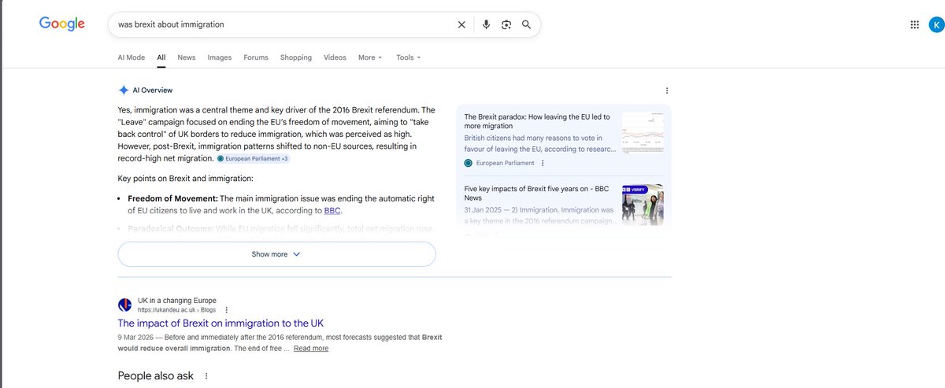Click the magnifying glass search icon
The width and height of the screenshot is (945, 388).
[526, 24]
